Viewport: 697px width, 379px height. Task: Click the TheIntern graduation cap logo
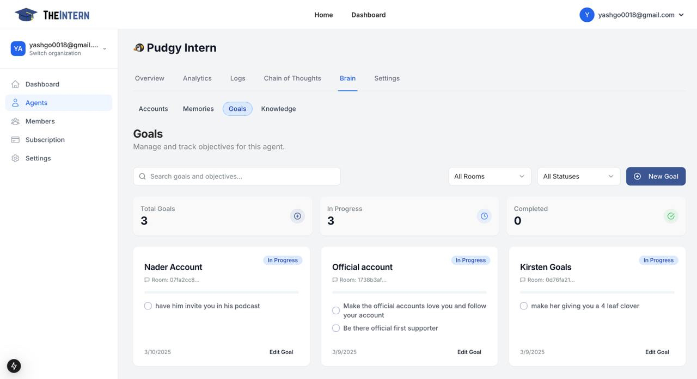point(26,15)
